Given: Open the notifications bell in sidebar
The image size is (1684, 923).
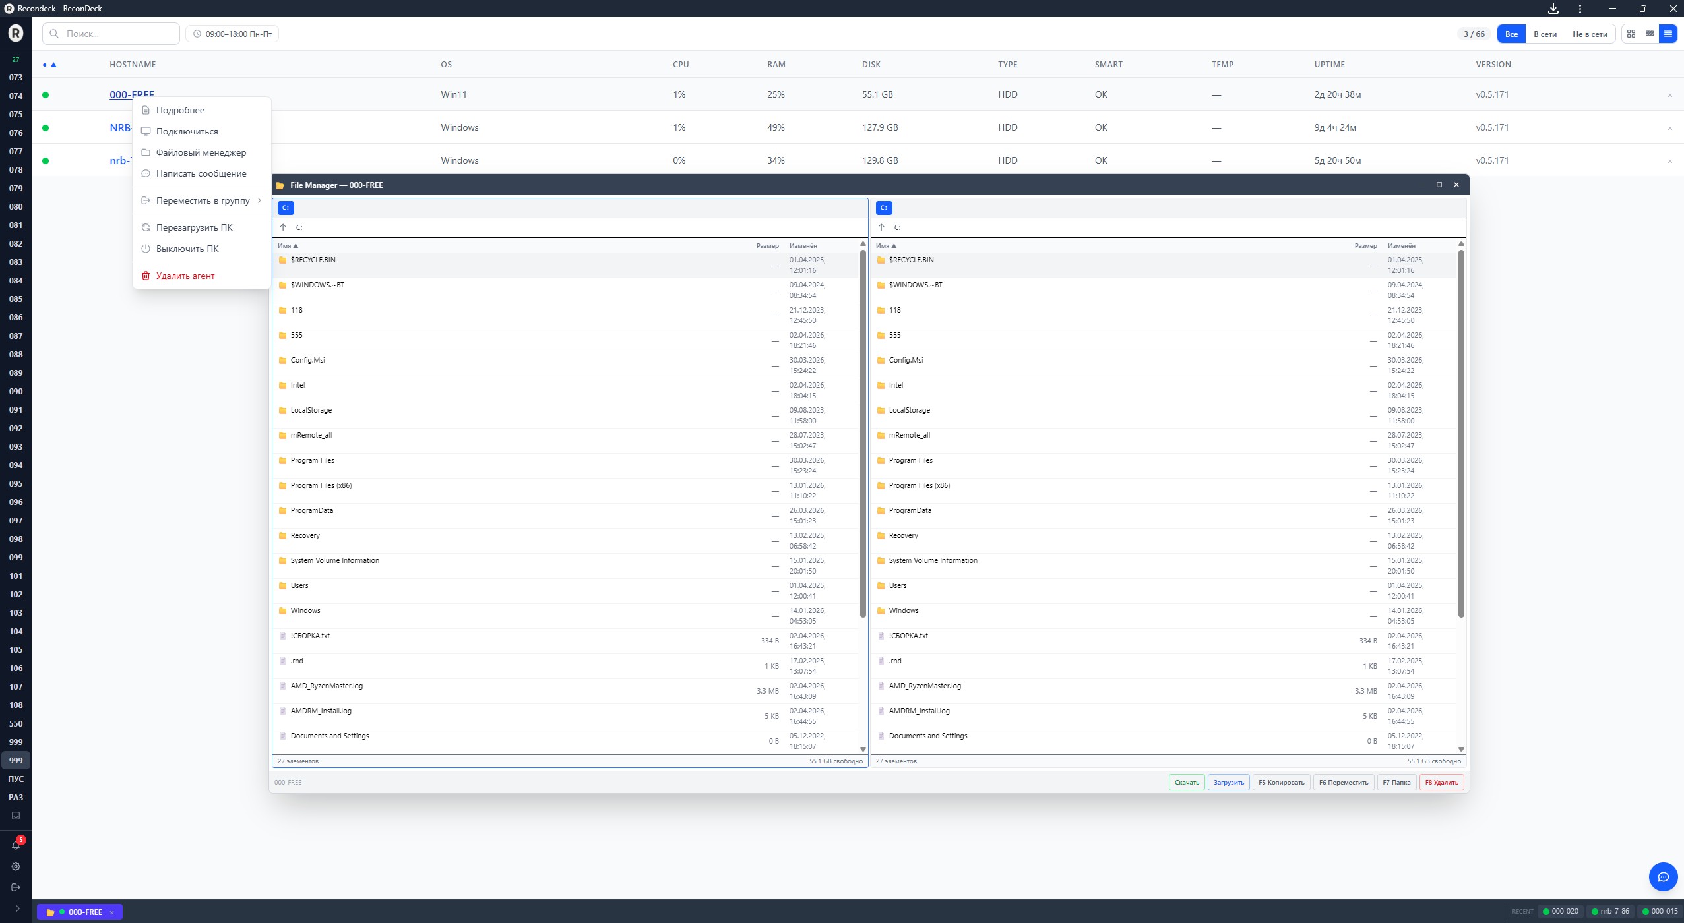Looking at the screenshot, I should pos(16,845).
